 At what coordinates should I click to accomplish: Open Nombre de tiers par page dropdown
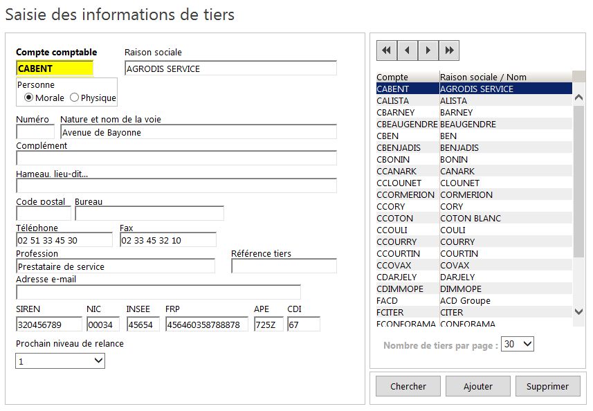518,344
